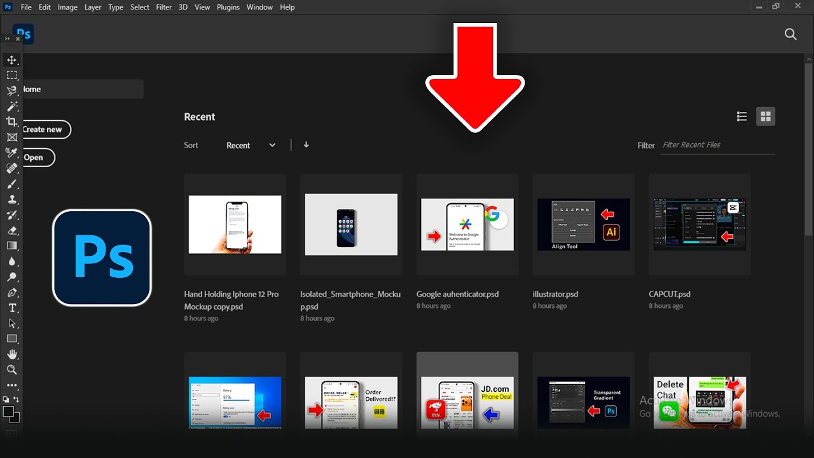Open the Plugins menu
The image size is (814, 458).
[x=228, y=7]
